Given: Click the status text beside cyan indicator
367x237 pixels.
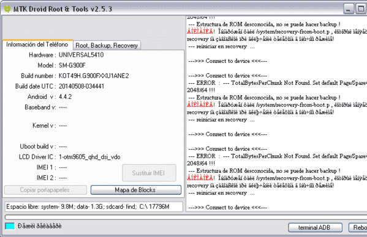Looking at the screenshot, I should 40,226.
